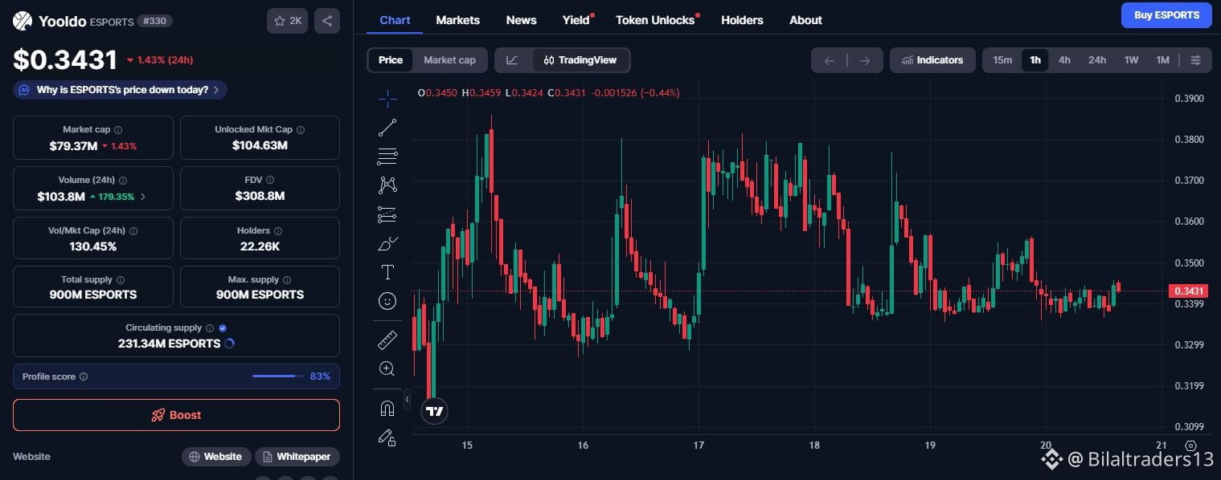
Task: Set chart interval to 1h
Action: [1035, 60]
